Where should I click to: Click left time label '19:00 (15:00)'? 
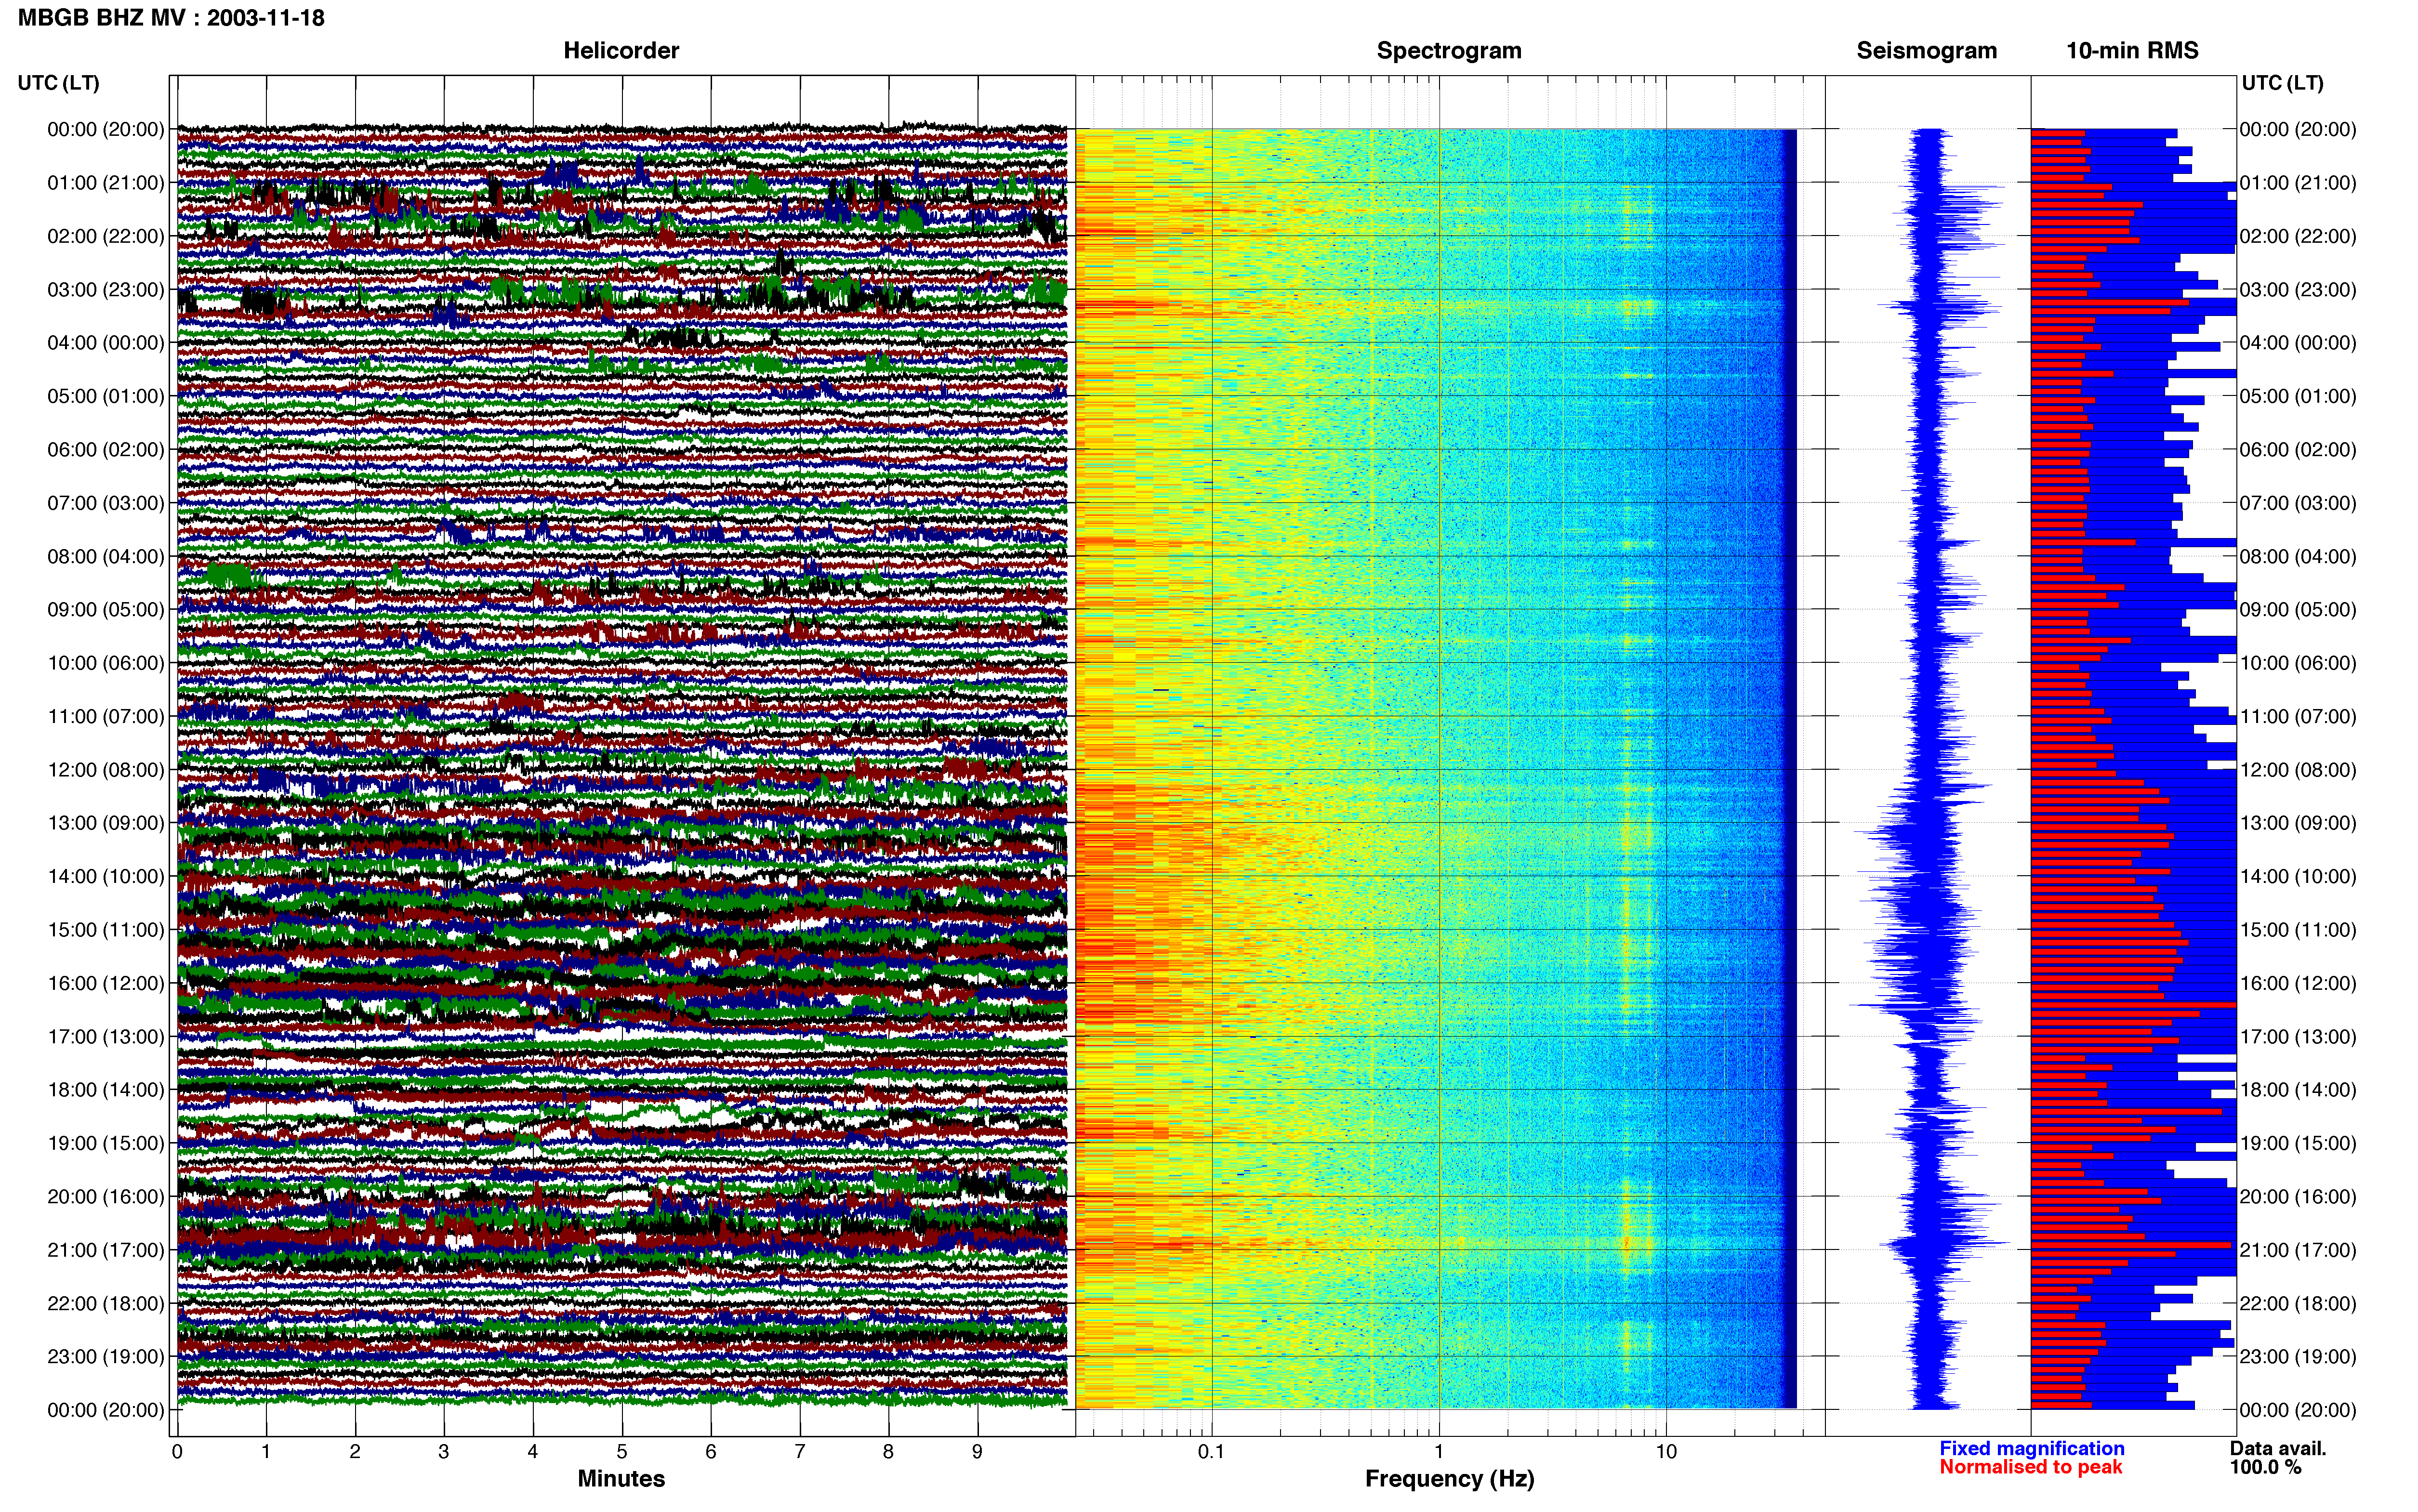click(x=106, y=1143)
